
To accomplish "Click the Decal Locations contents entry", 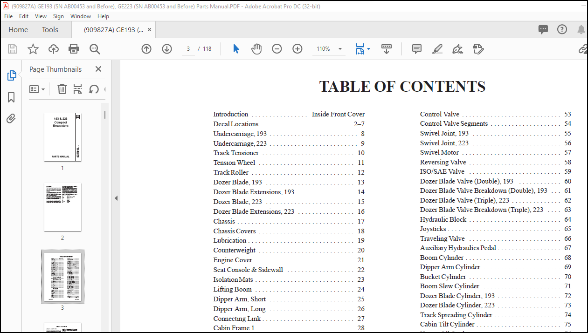I will [289, 124].
